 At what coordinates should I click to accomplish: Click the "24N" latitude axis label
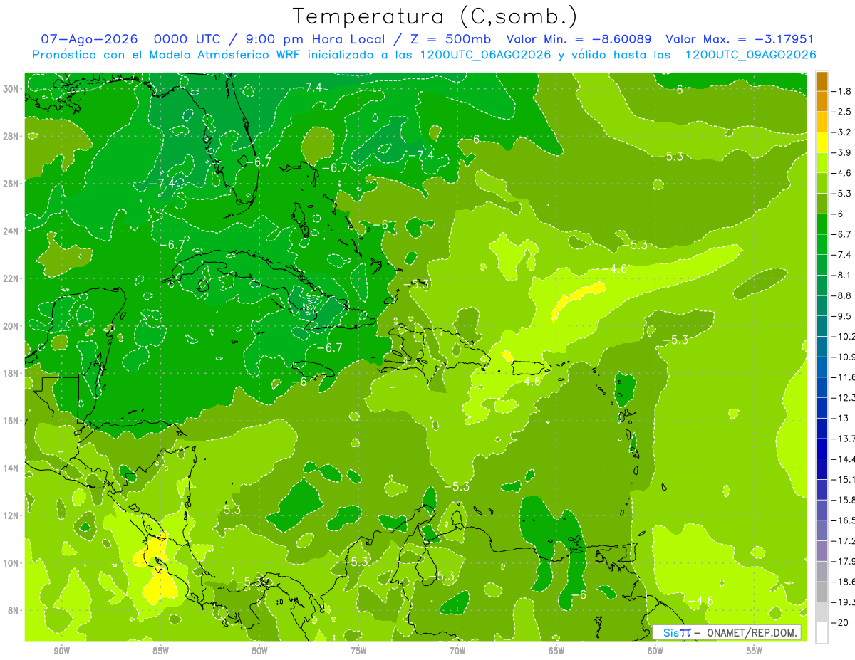11,231
